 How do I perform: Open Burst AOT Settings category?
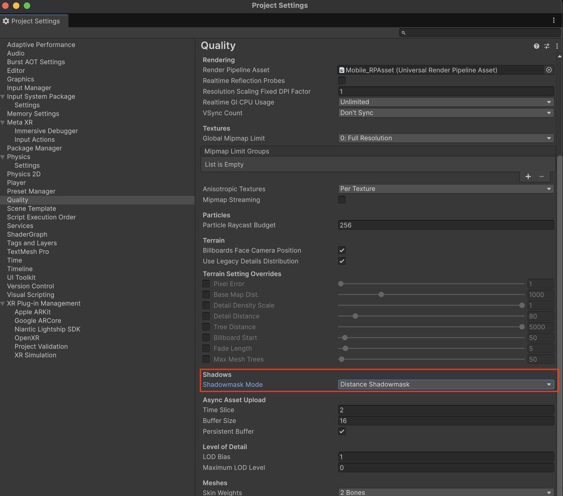36,62
